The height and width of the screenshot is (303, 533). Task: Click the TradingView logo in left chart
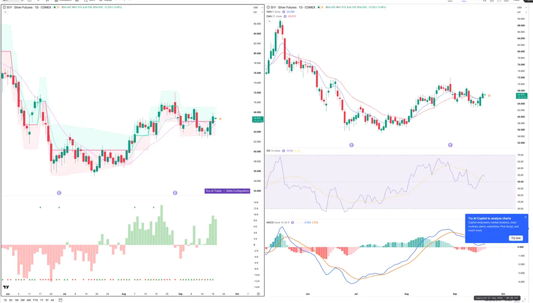[7, 287]
